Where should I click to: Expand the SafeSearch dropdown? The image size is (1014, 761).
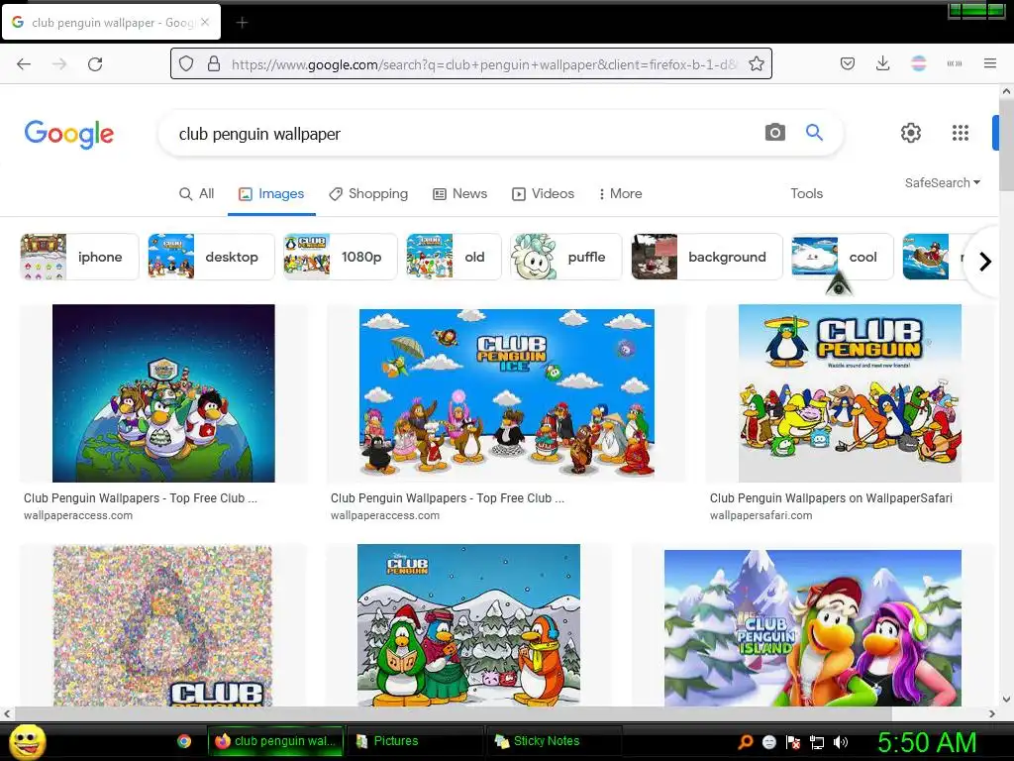click(x=943, y=182)
